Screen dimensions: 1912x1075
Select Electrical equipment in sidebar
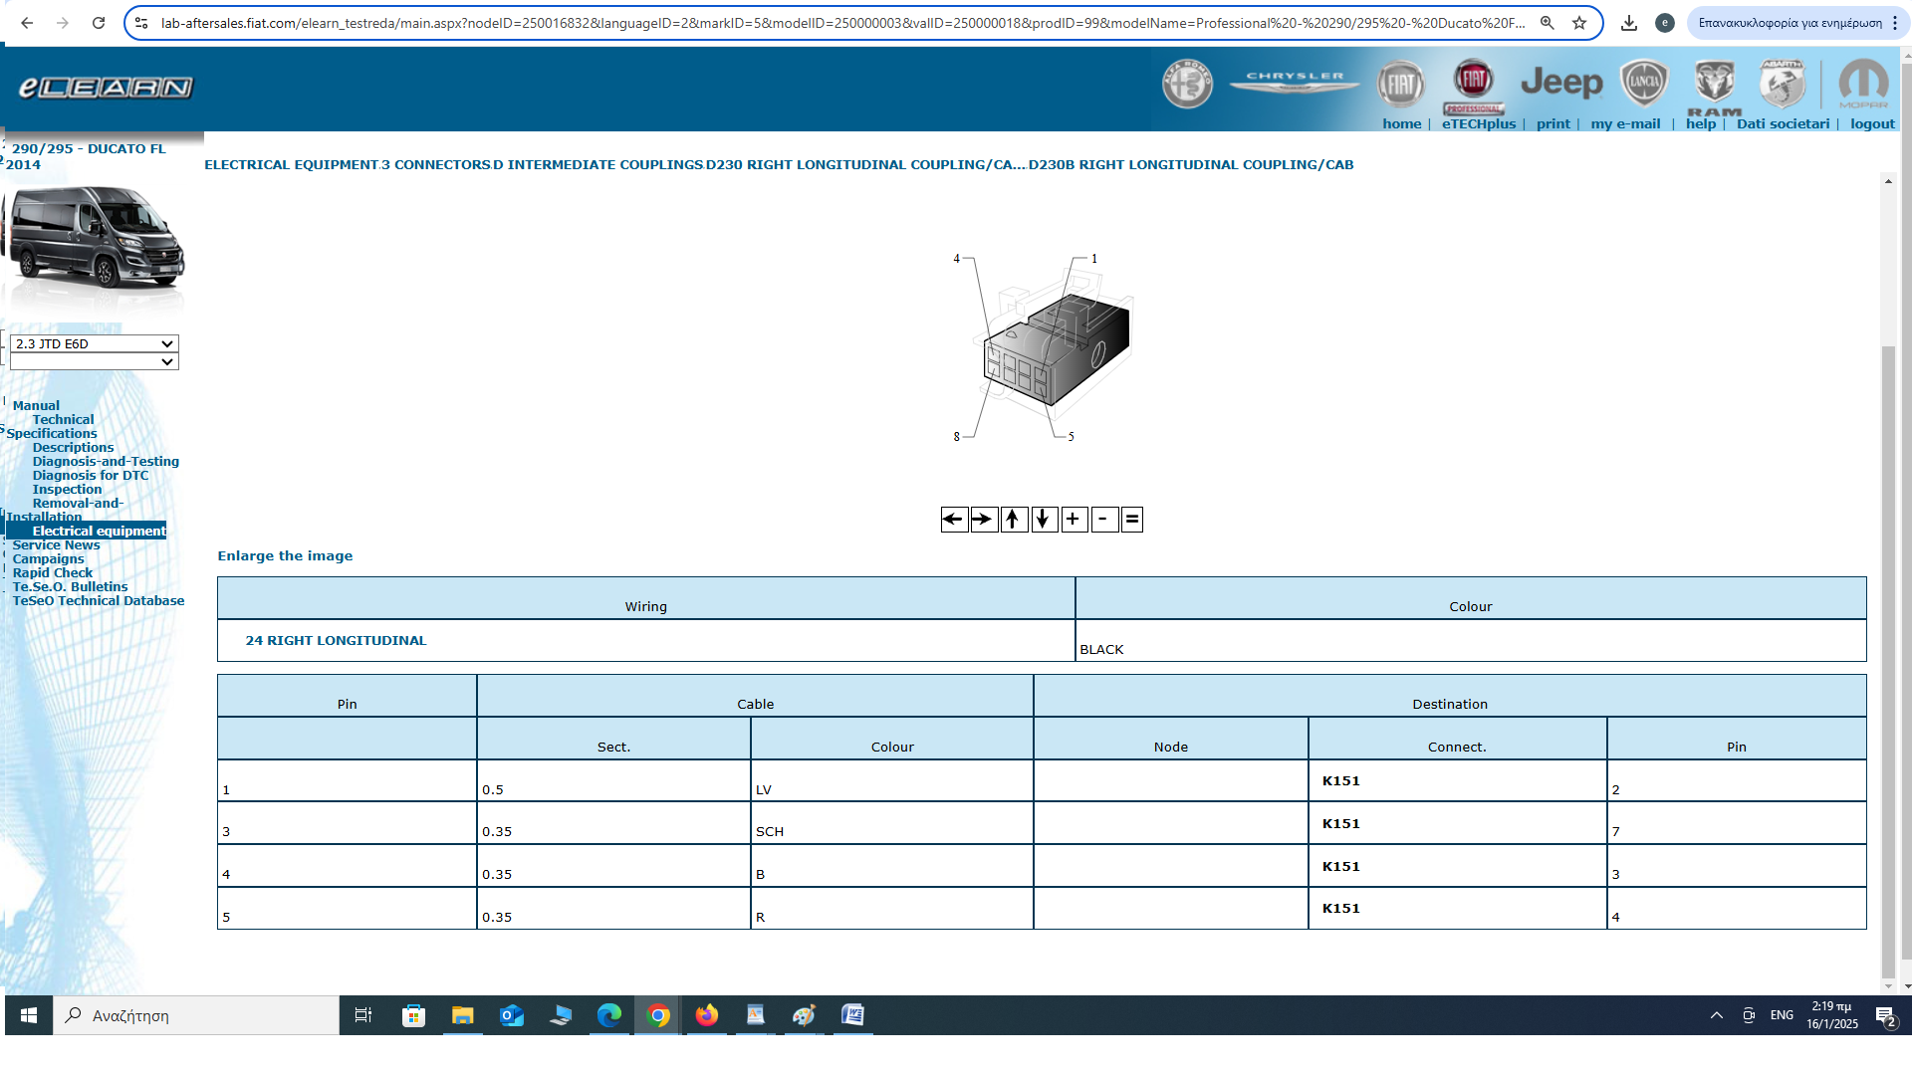[99, 531]
